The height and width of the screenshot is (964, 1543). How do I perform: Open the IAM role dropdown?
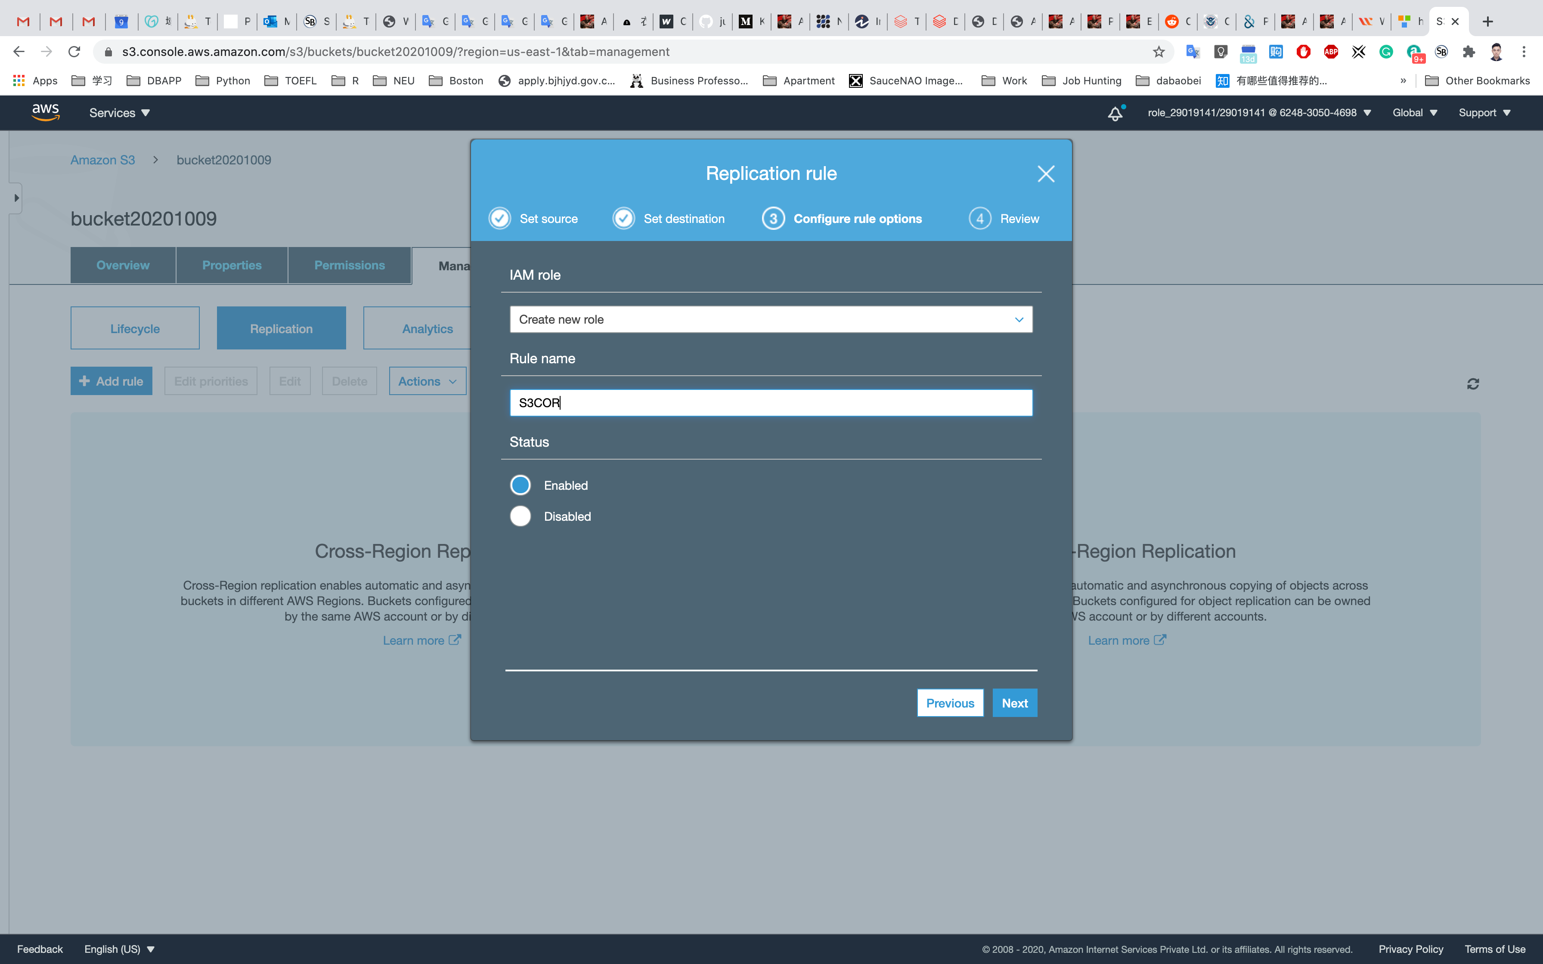770,319
